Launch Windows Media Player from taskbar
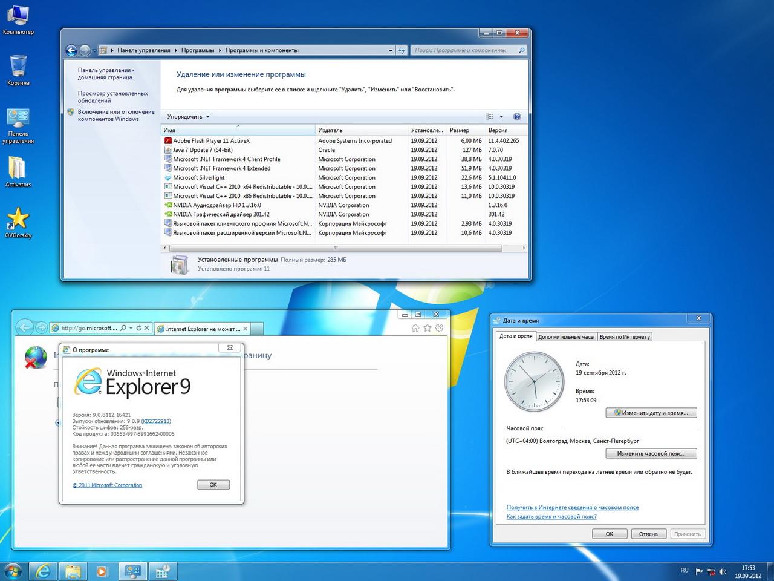This screenshot has height=581, width=774. click(x=102, y=571)
